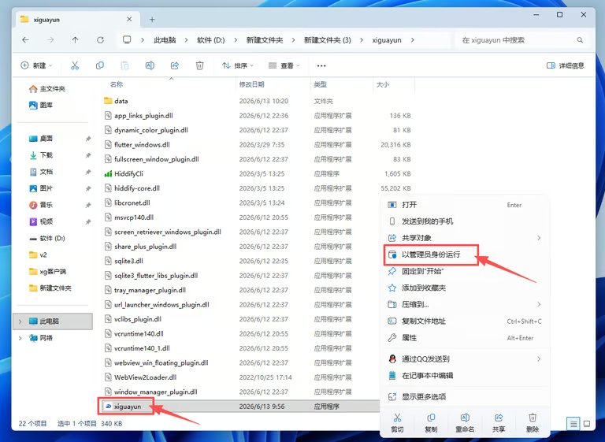
Task: Click the data folder icon
Action: coord(108,101)
